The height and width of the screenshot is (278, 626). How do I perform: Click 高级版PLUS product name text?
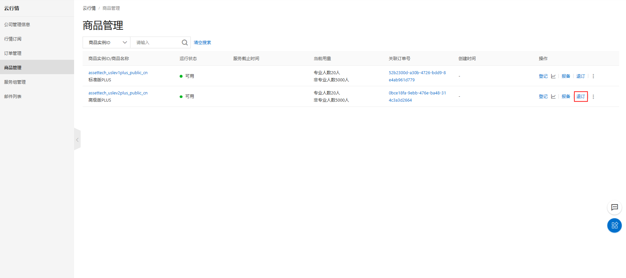pyautogui.click(x=100, y=100)
